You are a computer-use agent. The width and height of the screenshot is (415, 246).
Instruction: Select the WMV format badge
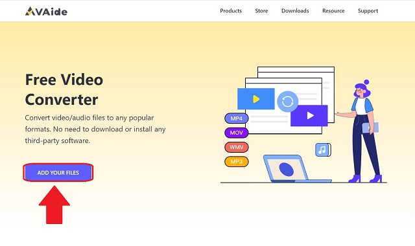pos(236,147)
